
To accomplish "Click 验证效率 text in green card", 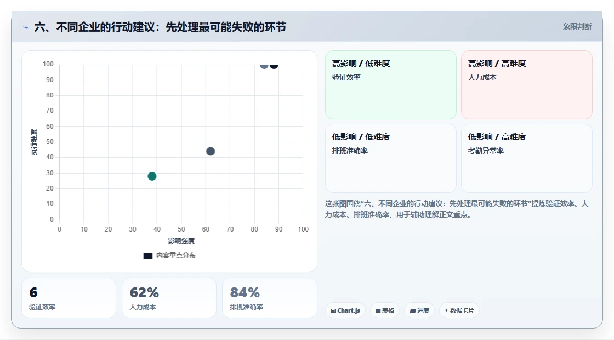I will pyautogui.click(x=346, y=77).
